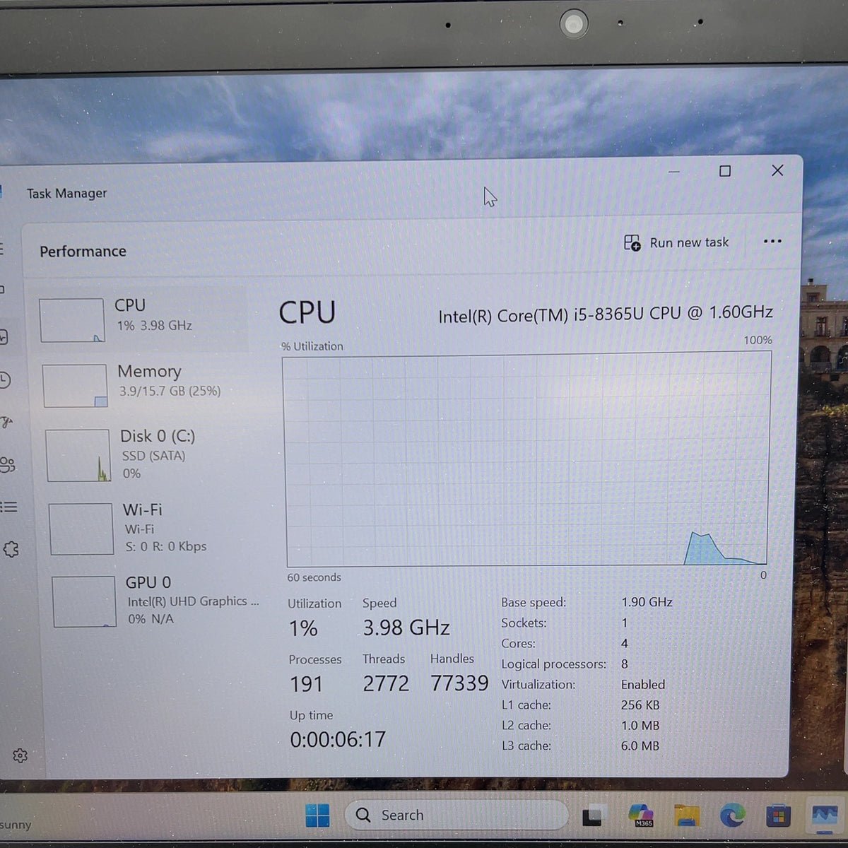This screenshot has height=848, width=848.
Task: Open Microsoft 365 Copilot from taskbar
Action: pos(640,815)
